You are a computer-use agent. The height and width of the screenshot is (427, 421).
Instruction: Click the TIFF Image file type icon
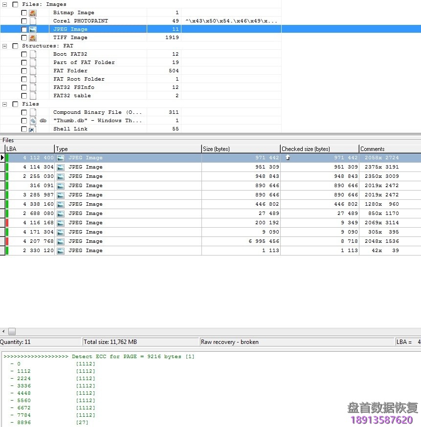(33, 38)
